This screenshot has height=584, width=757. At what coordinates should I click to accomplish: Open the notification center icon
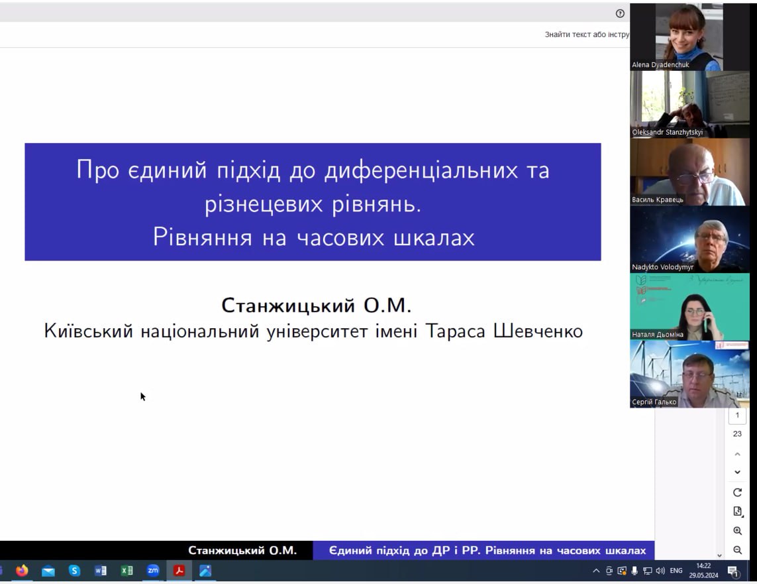(733, 571)
